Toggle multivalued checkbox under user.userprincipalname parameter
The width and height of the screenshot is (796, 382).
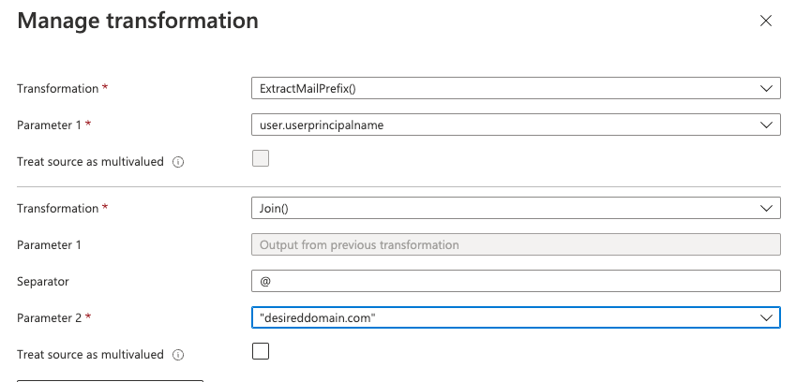pyautogui.click(x=261, y=158)
